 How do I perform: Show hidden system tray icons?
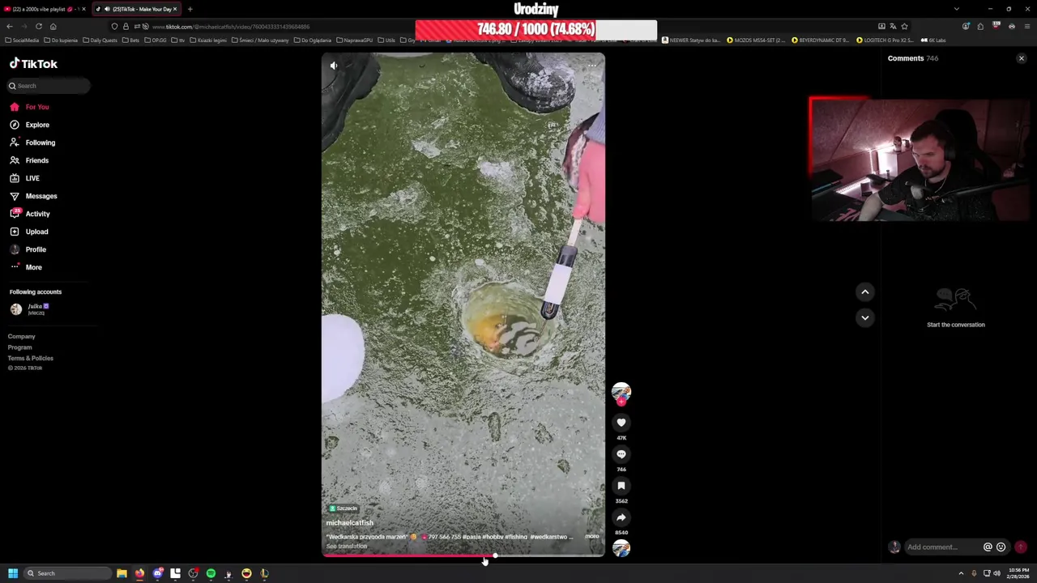coord(961,573)
